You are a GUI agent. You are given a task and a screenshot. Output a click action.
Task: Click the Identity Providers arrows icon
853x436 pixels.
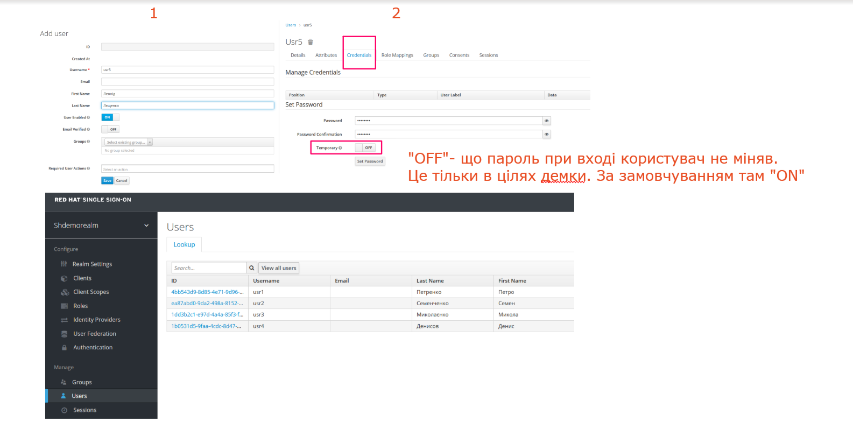pos(65,320)
